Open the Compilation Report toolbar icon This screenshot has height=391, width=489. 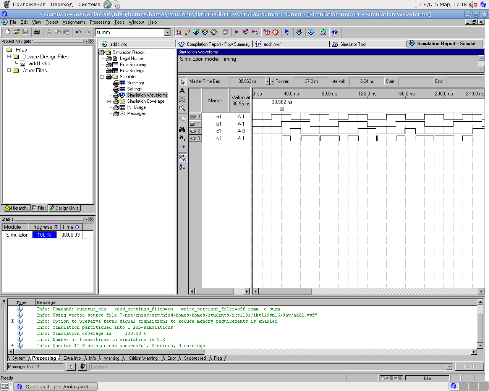point(299,32)
